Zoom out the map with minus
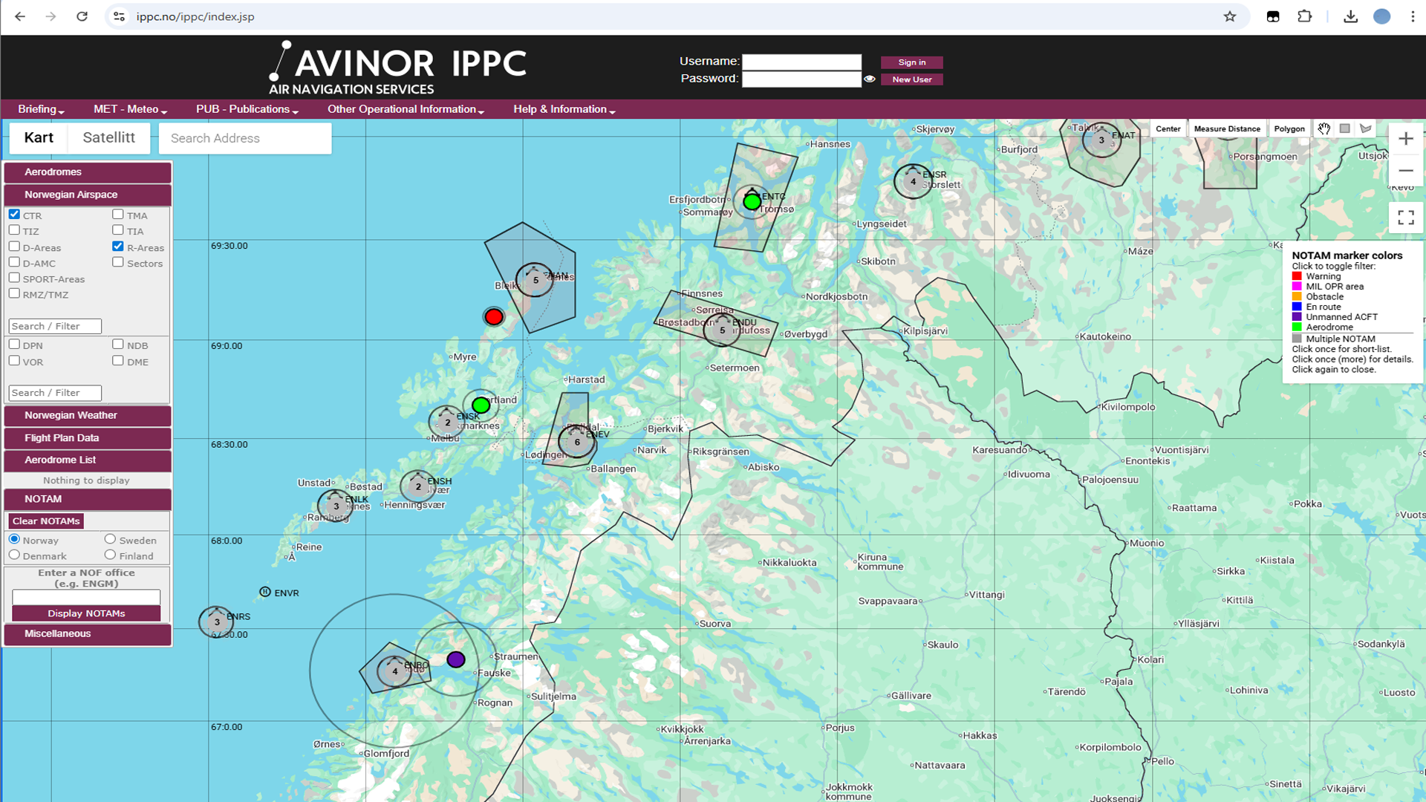Screen dimensions: 1426x802 [1405, 171]
